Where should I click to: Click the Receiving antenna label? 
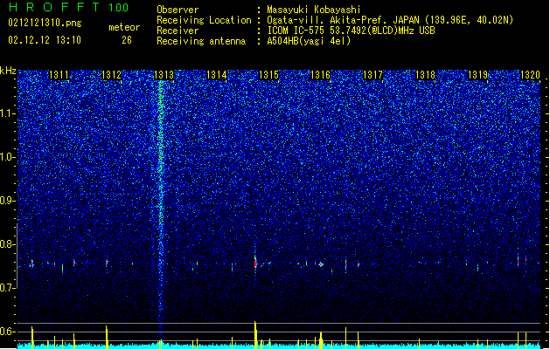click(x=201, y=41)
